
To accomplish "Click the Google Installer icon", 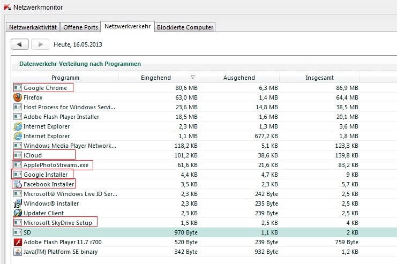I will pyautogui.click(x=18, y=175).
